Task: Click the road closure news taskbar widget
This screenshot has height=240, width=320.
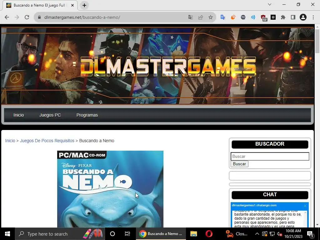Action: click(x=237, y=234)
